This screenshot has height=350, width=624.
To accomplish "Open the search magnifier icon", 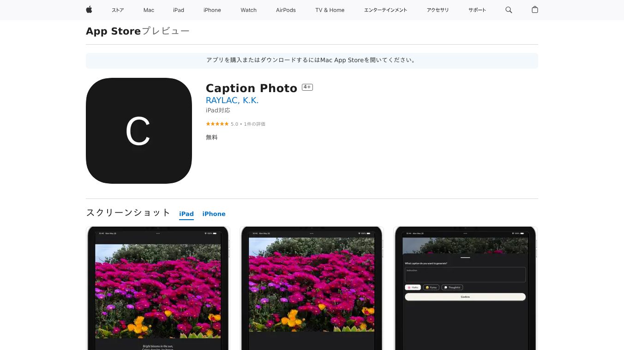I will (509, 10).
